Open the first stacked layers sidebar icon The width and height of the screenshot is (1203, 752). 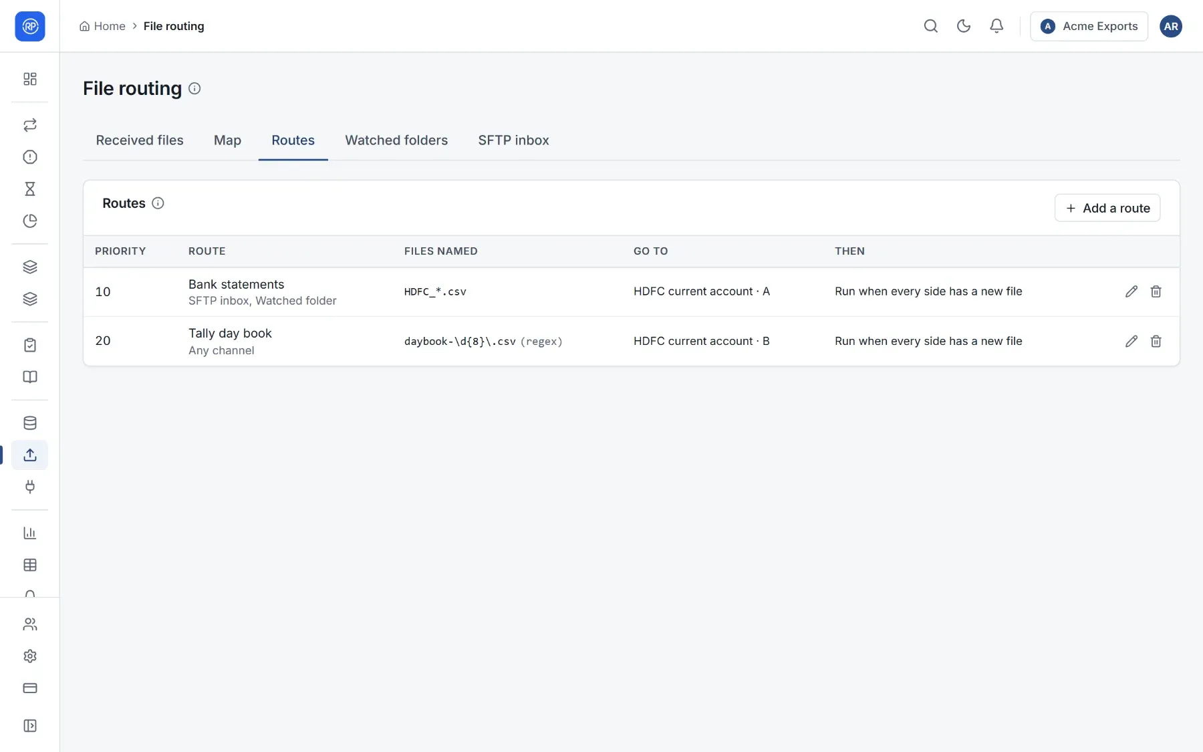pos(30,267)
